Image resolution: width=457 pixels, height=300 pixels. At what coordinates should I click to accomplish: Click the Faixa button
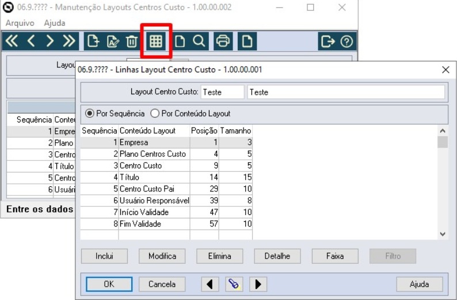tap(335, 256)
